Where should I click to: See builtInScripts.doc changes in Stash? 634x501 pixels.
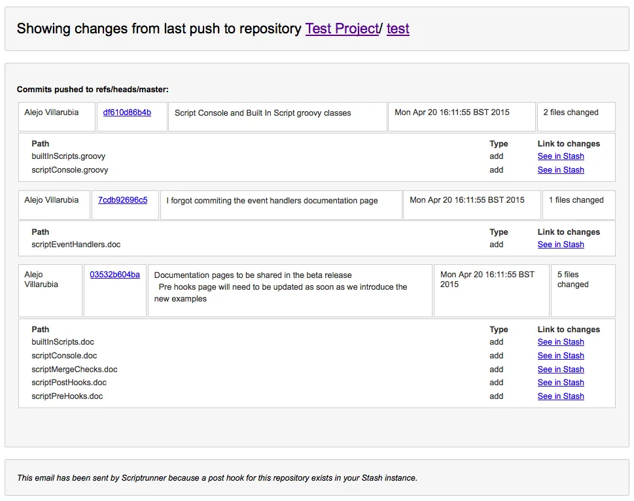click(x=561, y=342)
